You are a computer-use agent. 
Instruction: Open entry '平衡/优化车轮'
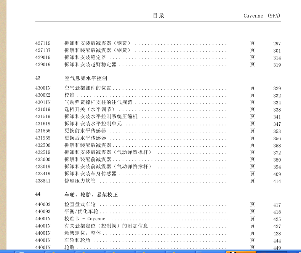point(81,211)
